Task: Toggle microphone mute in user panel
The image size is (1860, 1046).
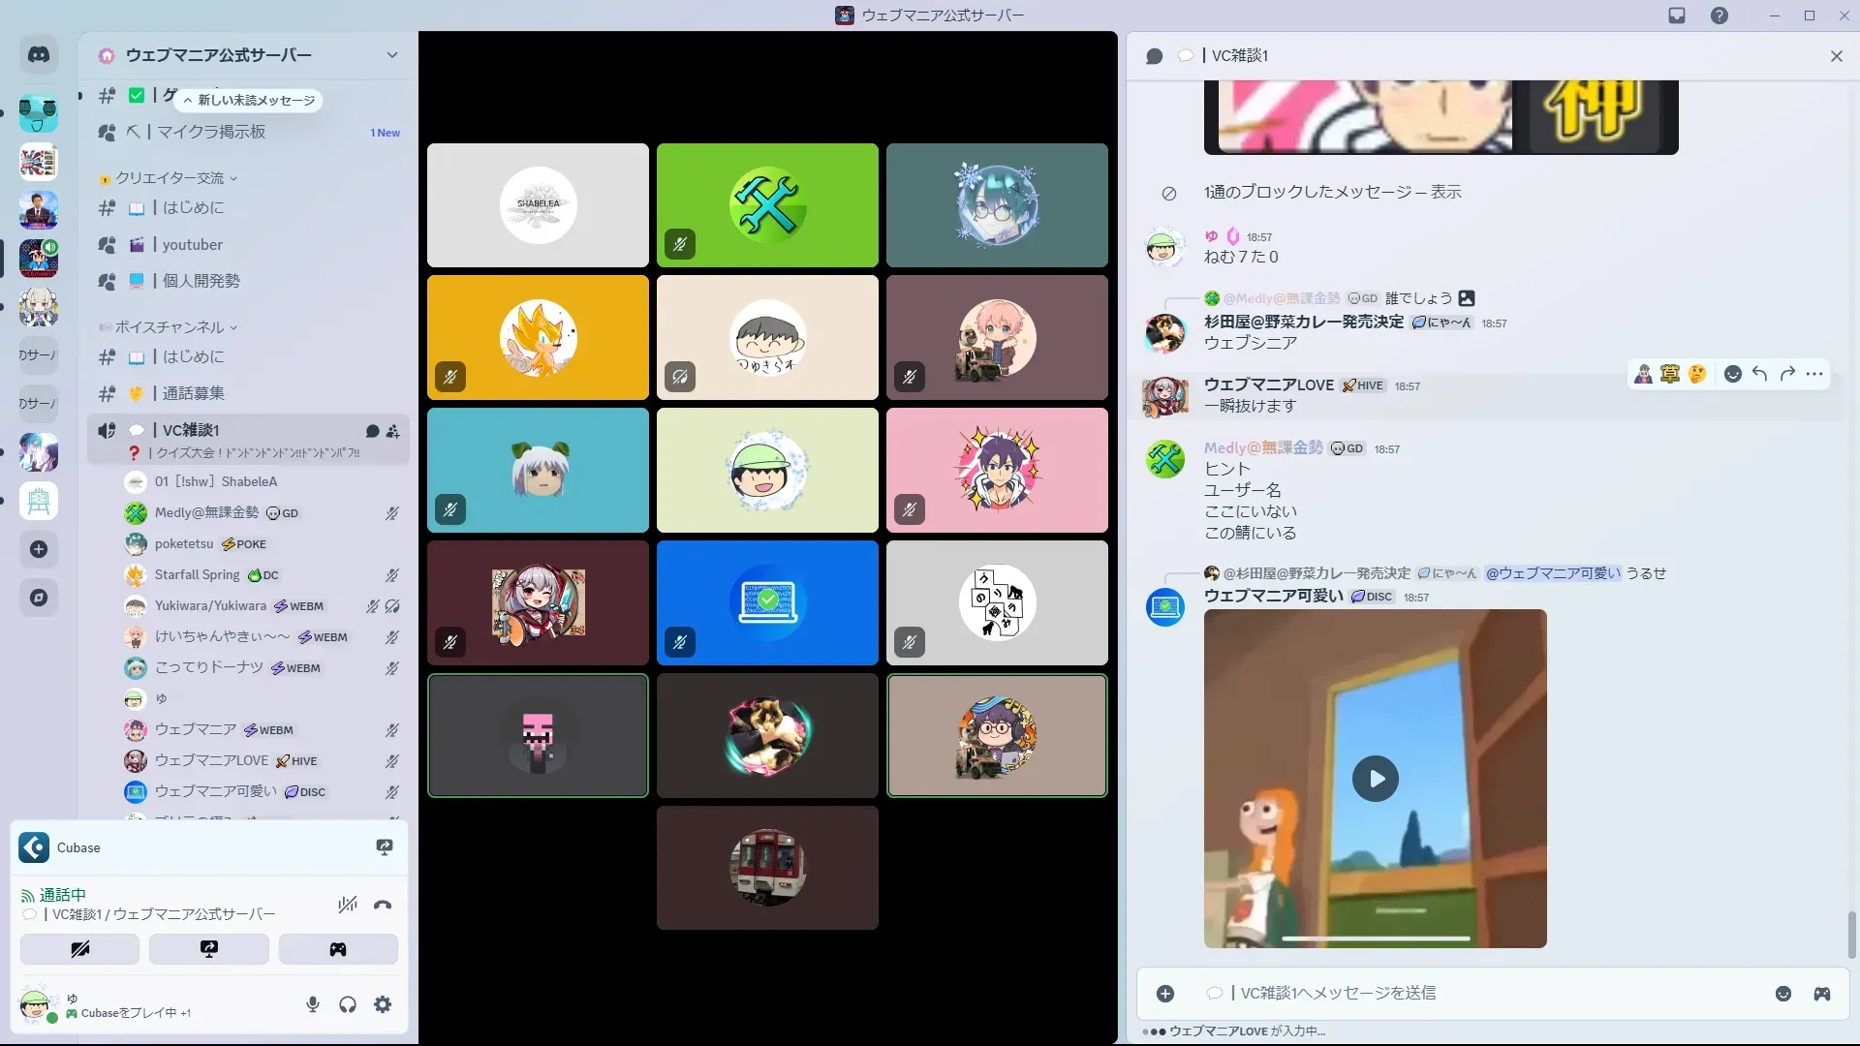Action: 312,1004
